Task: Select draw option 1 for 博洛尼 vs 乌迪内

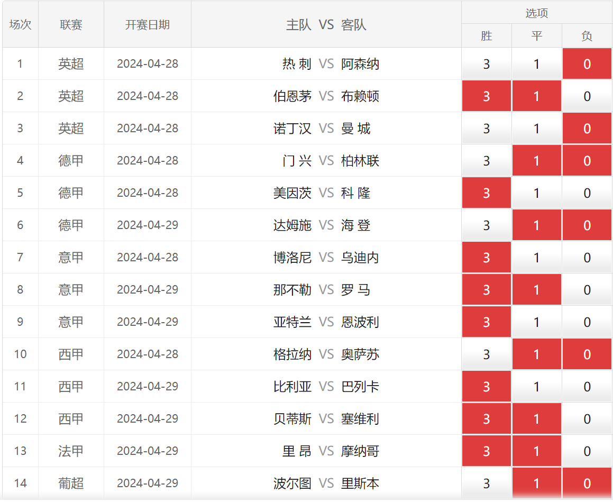Action: click(x=537, y=257)
